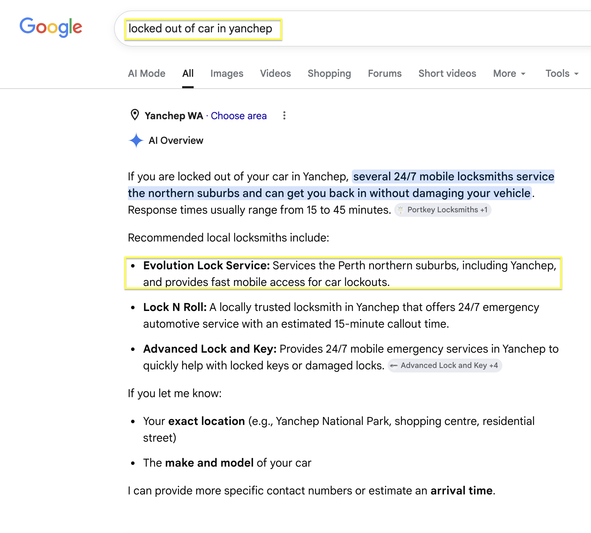
Task: Select the All results tab
Action: [x=188, y=73]
